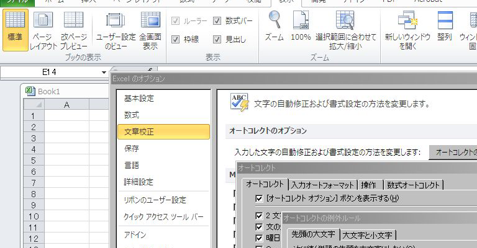Screen dimensions: 477x248
Task: Click 選択範囲に合わせて拡大/縮小
Action: pos(345,30)
